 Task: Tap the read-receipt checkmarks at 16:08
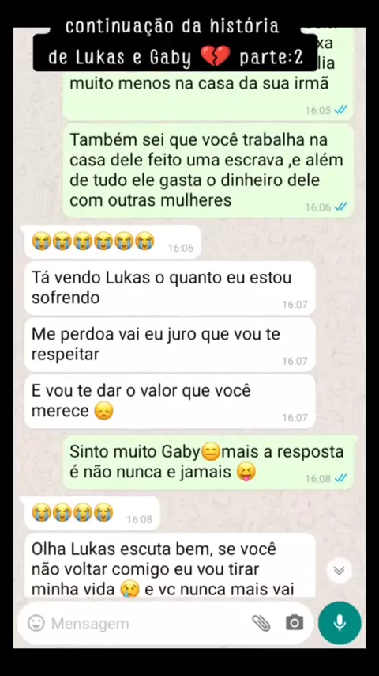[x=341, y=478]
